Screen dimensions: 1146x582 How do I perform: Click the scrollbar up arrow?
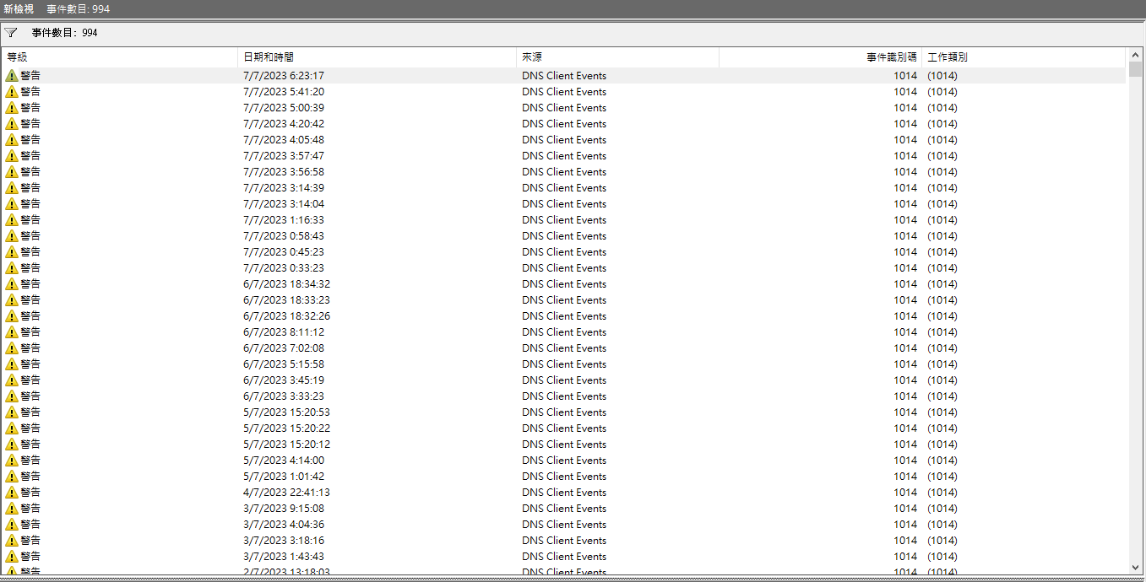pos(1135,55)
